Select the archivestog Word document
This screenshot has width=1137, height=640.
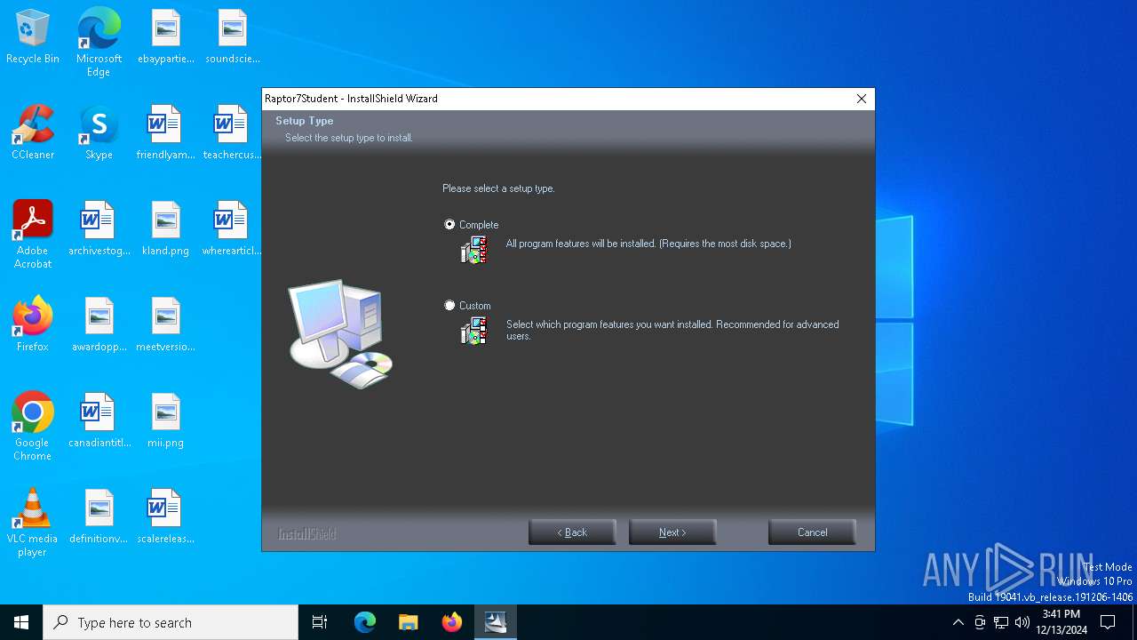pos(99,229)
